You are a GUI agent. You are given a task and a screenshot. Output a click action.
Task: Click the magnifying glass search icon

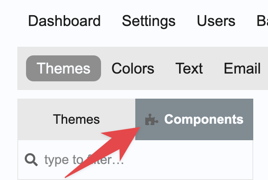[31, 160]
